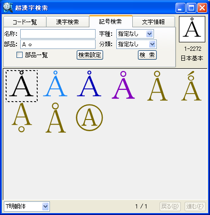The width and height of the screenshot is (210, 215).
Task: Select the black Å glyph with dashed border
Action: point(22,86)
